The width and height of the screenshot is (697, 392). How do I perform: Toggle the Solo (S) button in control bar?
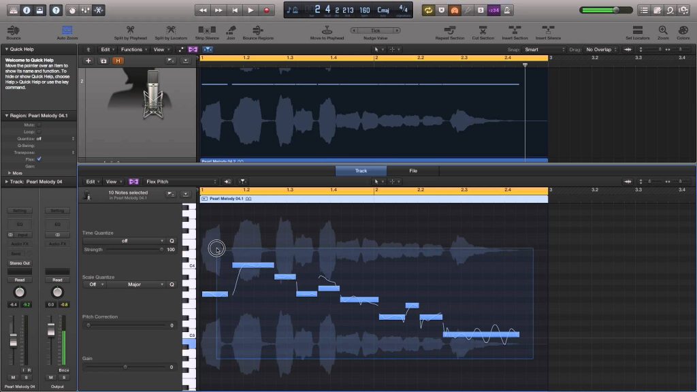point(481,10)
